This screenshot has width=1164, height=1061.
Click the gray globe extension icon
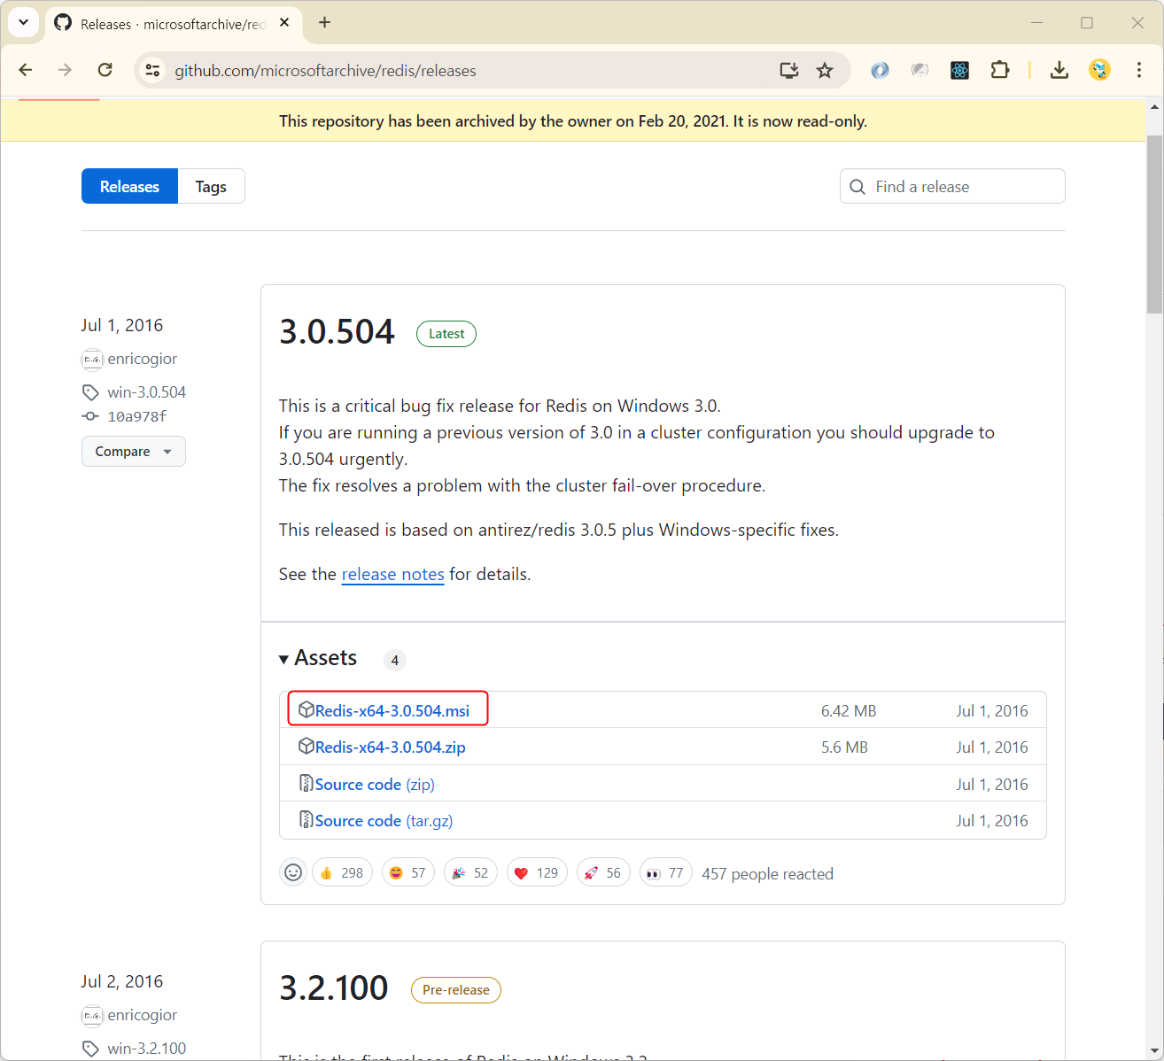[920, 70]
